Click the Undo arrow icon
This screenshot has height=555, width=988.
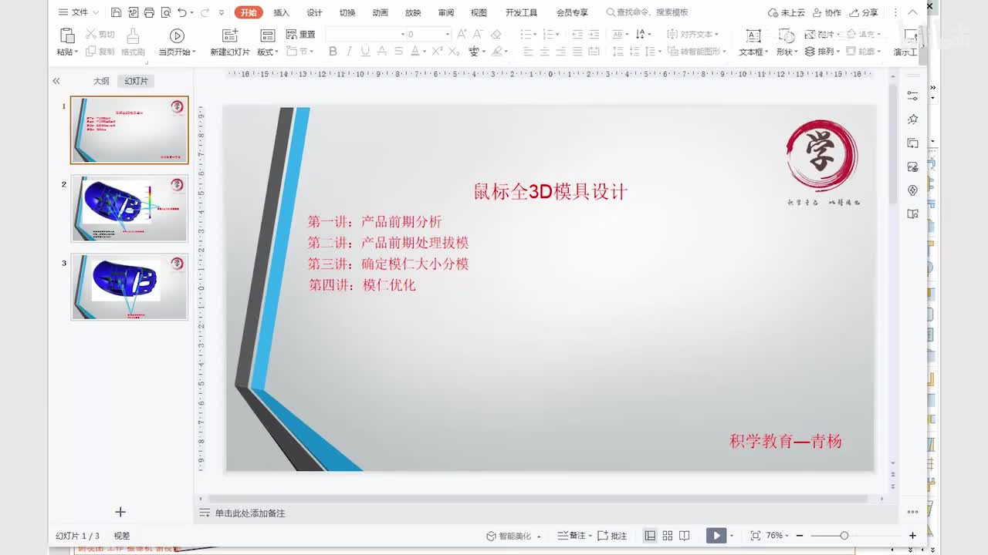[182, 12]
